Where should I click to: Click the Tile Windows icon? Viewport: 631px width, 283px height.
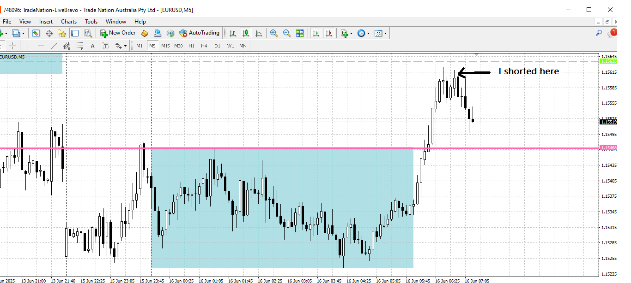click(x=300, y=33)
